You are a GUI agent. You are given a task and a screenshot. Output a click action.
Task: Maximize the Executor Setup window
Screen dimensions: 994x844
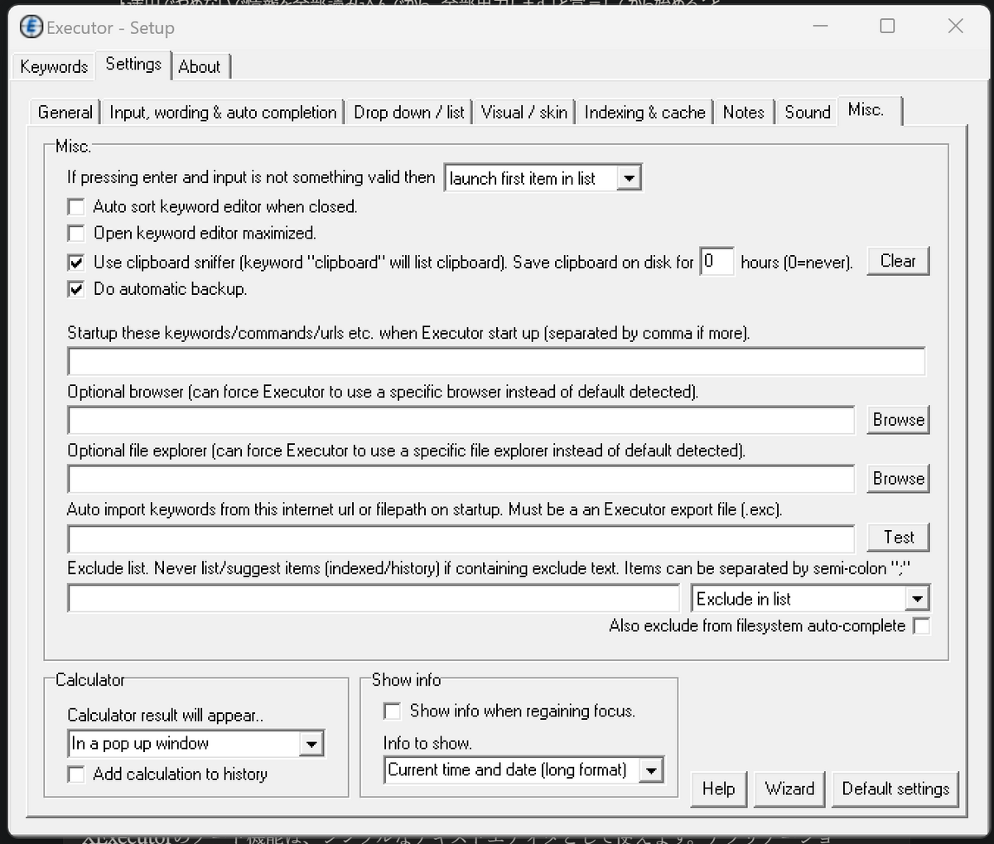(887, 27)
